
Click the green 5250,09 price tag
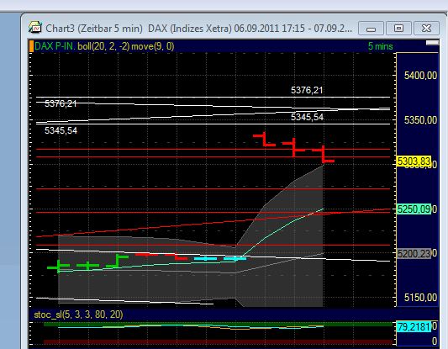pyautogui.click(x=414, y=209)
